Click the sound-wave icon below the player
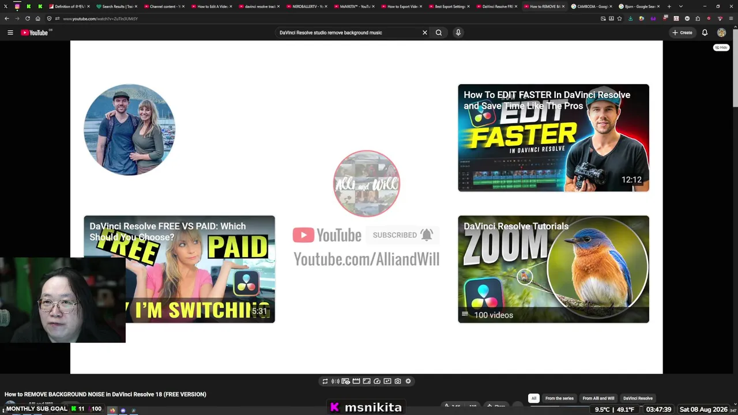Screen dimensions: 738x415 [336, 381]
